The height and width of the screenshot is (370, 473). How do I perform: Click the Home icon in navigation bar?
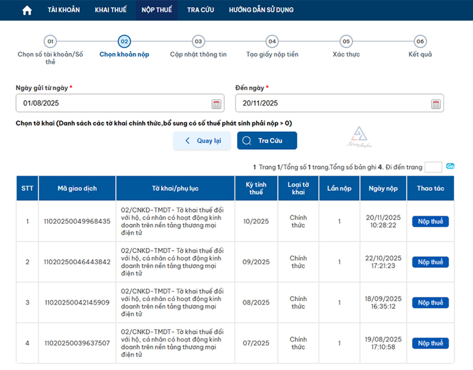click(27, 11)
